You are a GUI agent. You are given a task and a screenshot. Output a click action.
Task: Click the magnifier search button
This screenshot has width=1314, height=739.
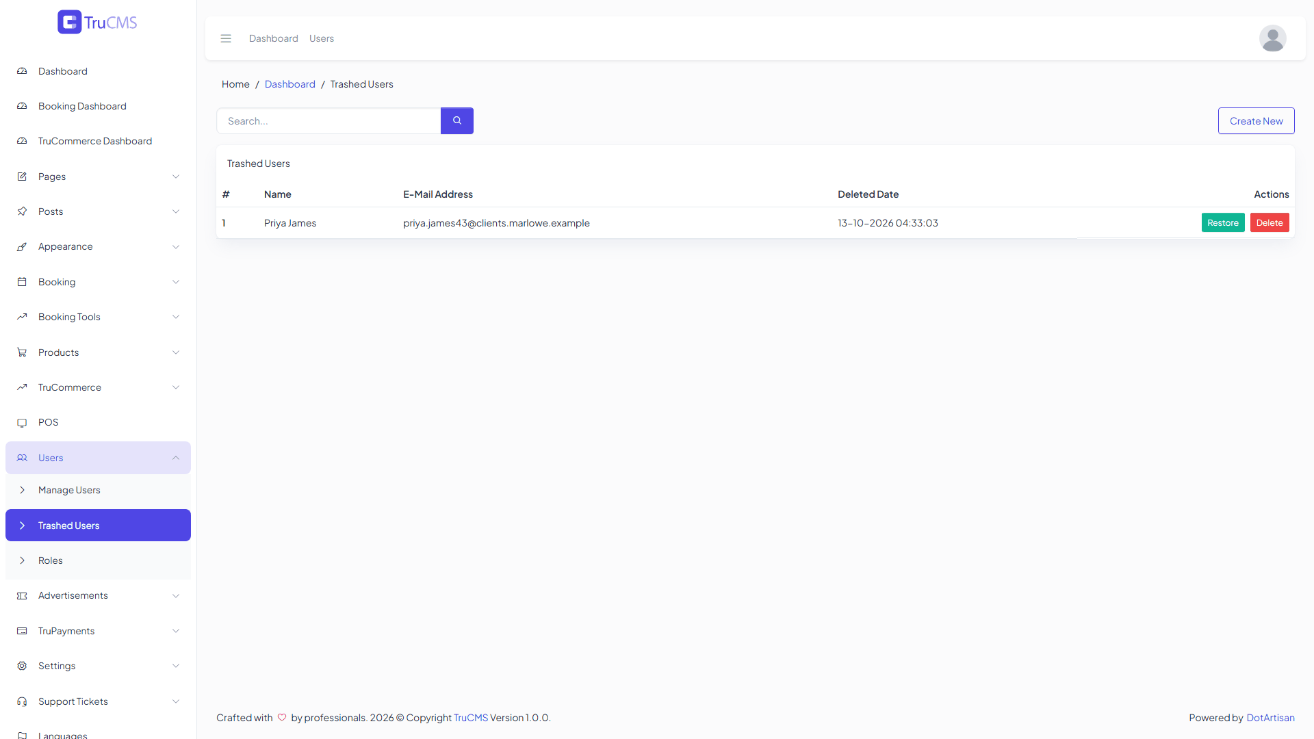point(457,120)
